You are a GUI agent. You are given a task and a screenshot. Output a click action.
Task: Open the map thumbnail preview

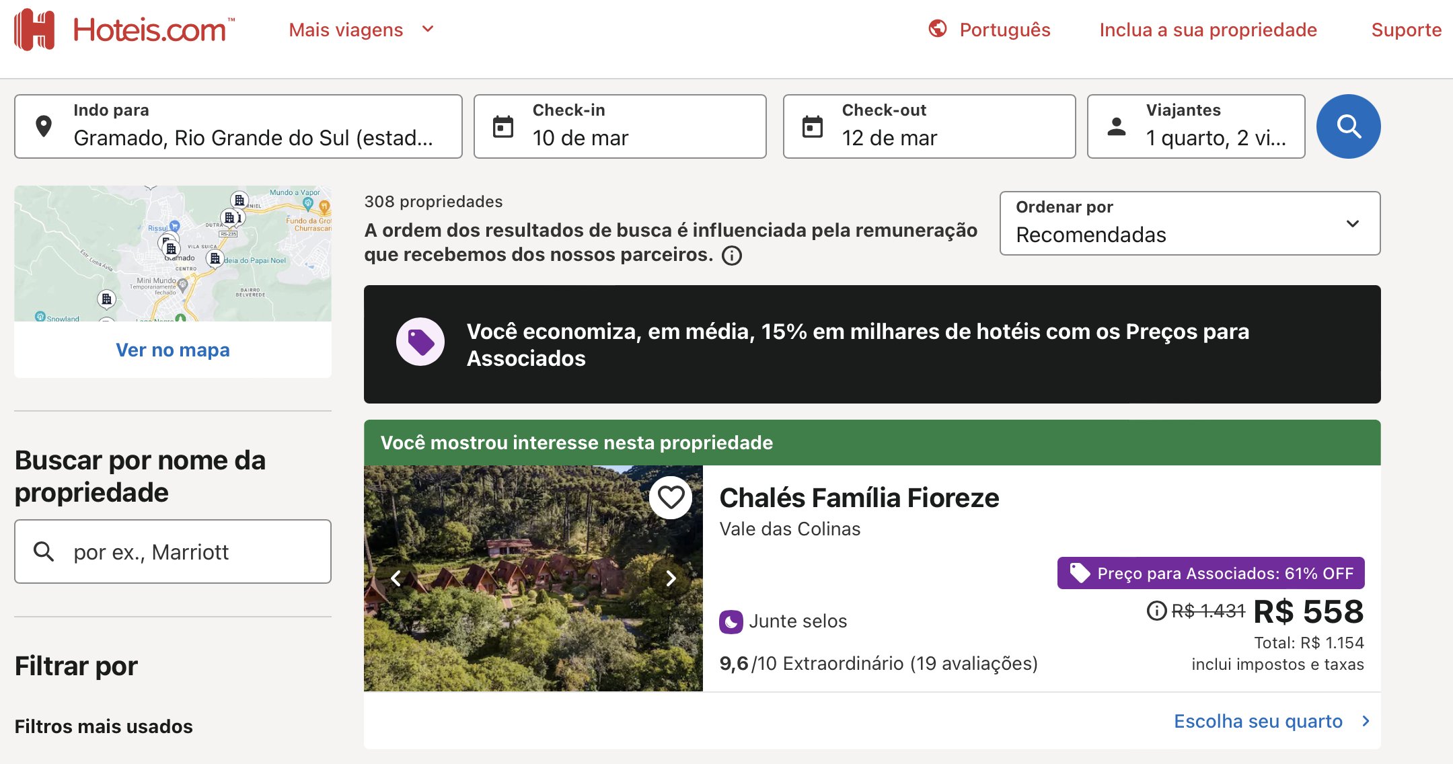(x=173, y=254)
